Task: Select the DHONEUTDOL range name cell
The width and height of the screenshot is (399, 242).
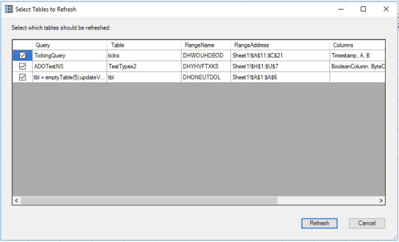Action: 206,77
